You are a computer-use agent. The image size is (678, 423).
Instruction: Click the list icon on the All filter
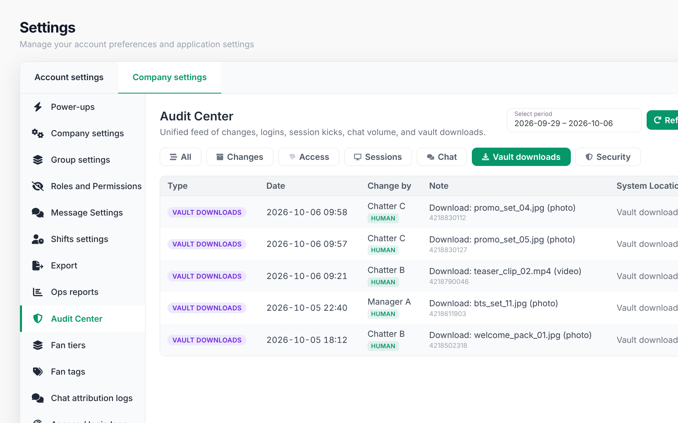174,157
